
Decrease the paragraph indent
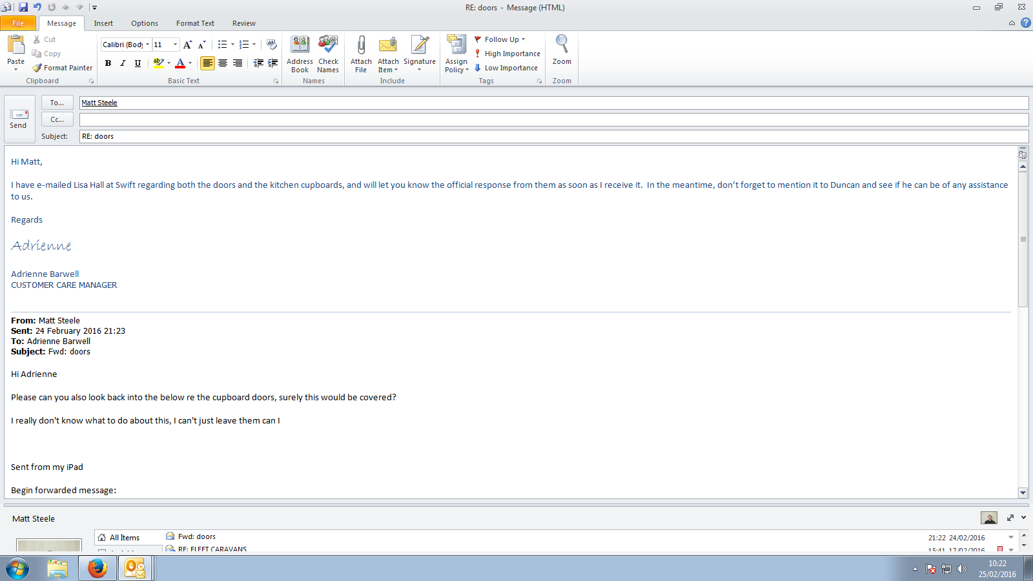(x=258, y=63)
